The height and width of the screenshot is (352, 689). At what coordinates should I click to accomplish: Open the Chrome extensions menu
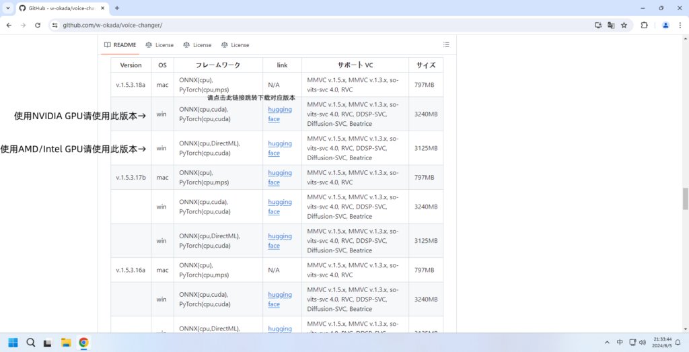(644, 26)
